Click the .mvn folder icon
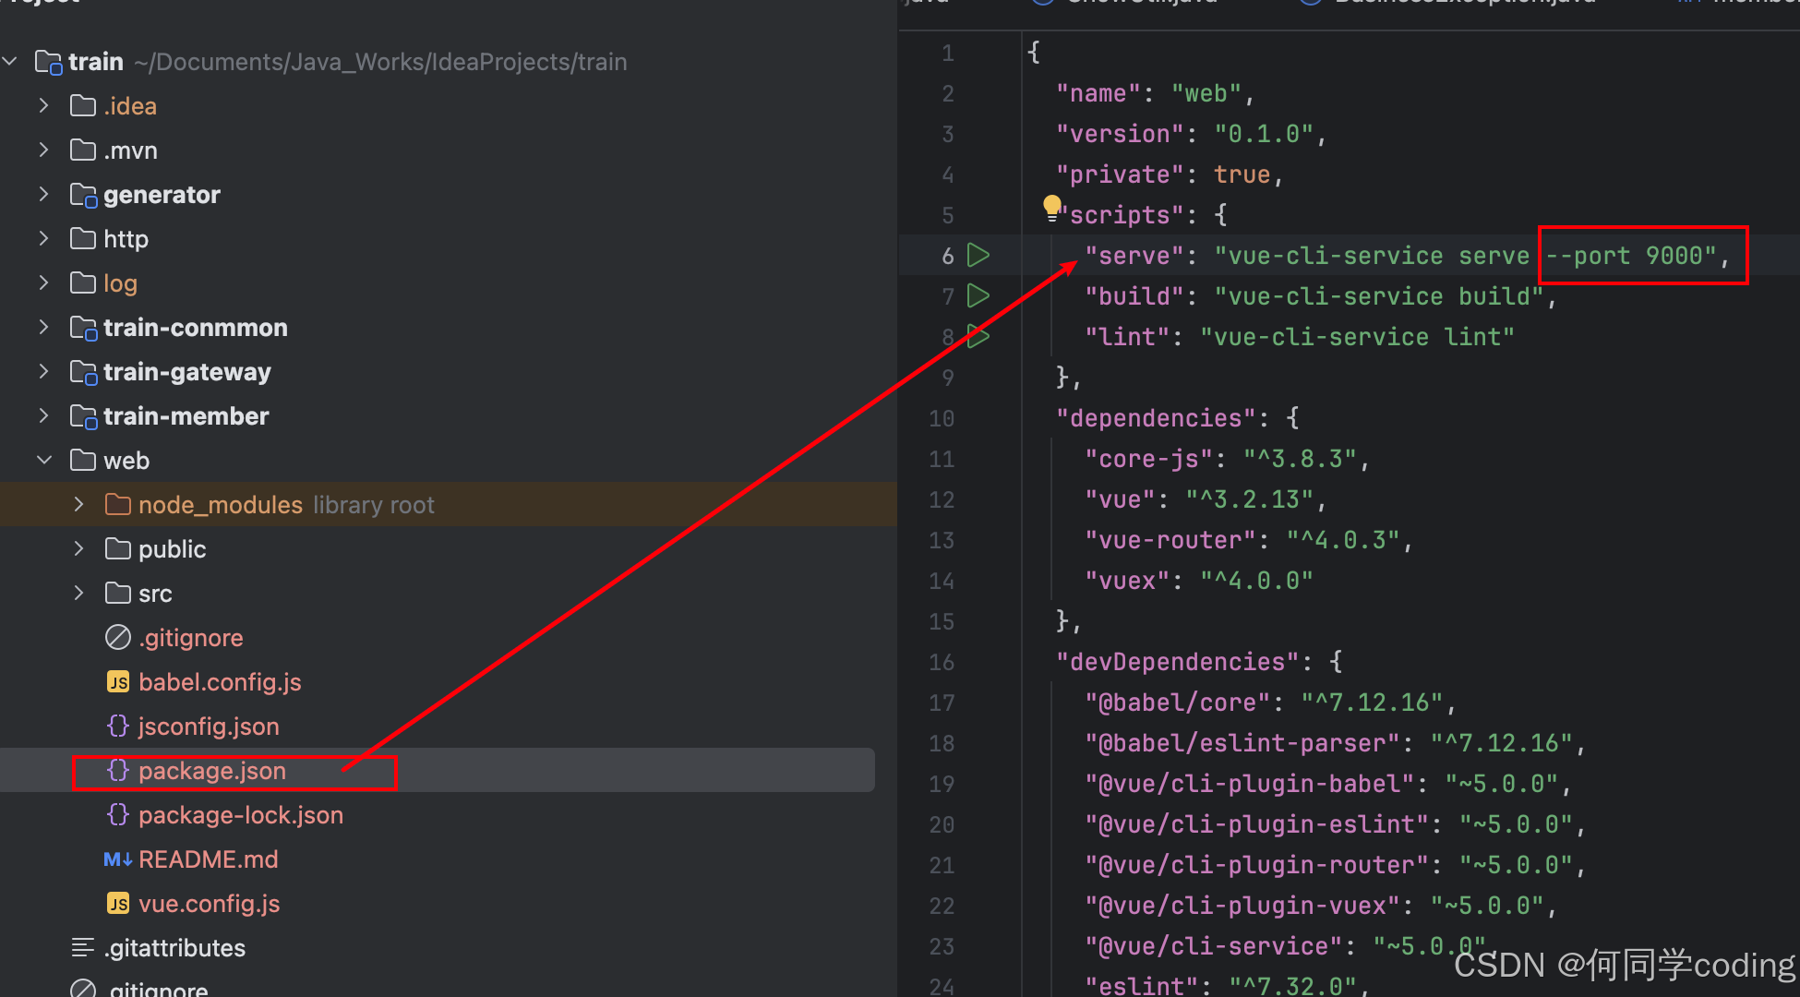 click(x=83, y=150)
